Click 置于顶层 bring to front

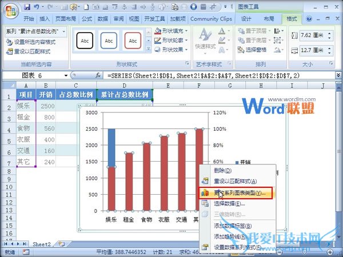254,31
